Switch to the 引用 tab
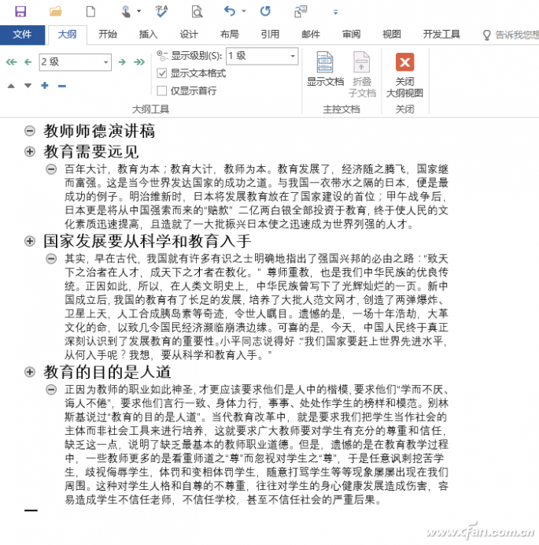This screenshot has height=545, width=539. 270,35
